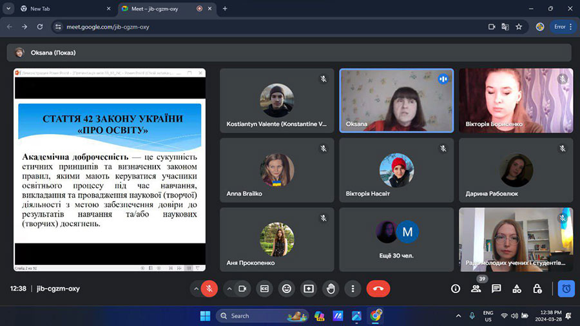Translate this page icon
The height and width of the screenshot is (326, 580).
505,26
